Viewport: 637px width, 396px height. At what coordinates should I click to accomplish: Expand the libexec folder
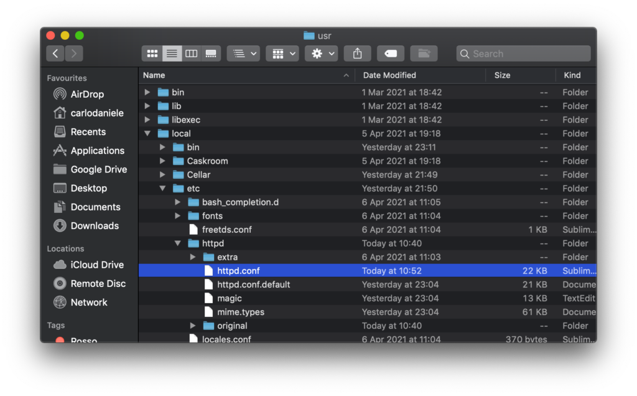[147, 120]
